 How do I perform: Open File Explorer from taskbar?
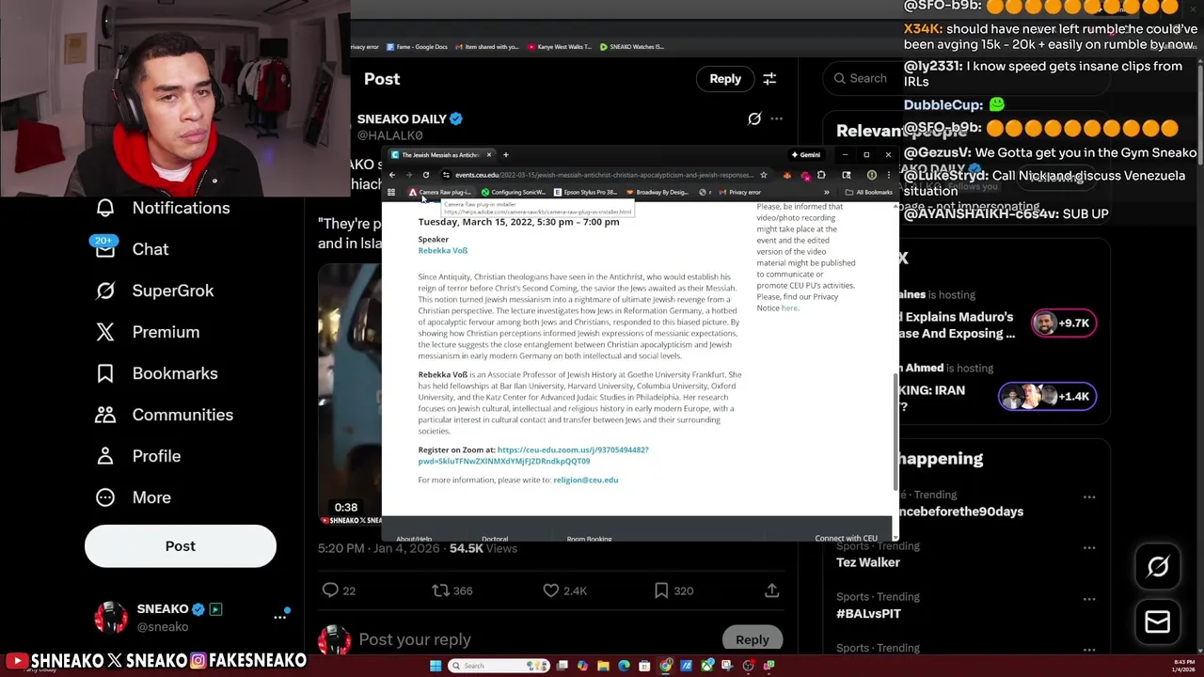[603, 666]
